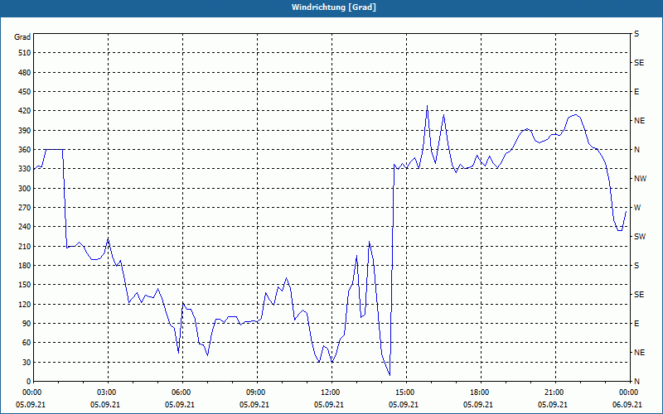Click the 00:00 label at the start of the x-axis

31,392
